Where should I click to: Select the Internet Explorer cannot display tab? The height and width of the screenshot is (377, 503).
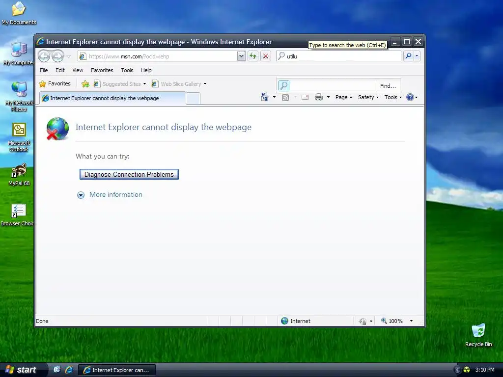pos(112,98)
